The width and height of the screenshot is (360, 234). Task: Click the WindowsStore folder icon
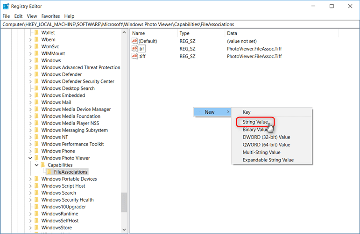tap(36, 227)
